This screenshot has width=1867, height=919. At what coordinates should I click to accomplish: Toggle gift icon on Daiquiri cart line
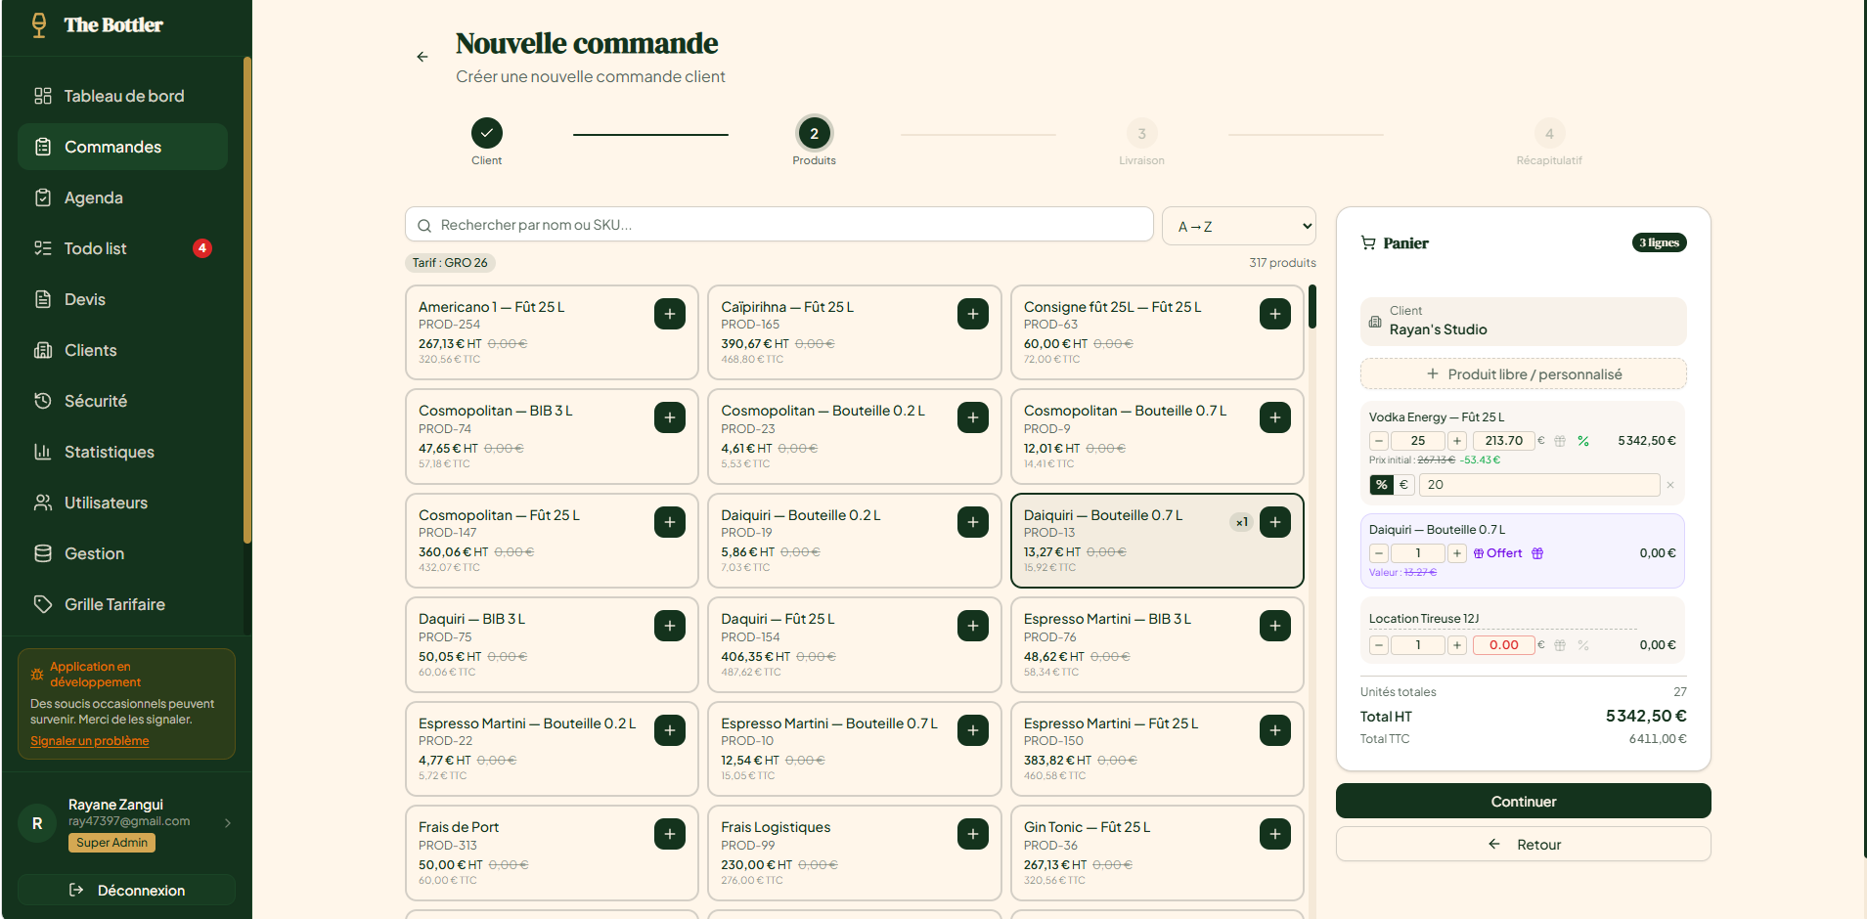pos(1537,553)
